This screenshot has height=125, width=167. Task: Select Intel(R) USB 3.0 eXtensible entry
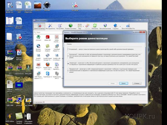(x=57, y=57)
